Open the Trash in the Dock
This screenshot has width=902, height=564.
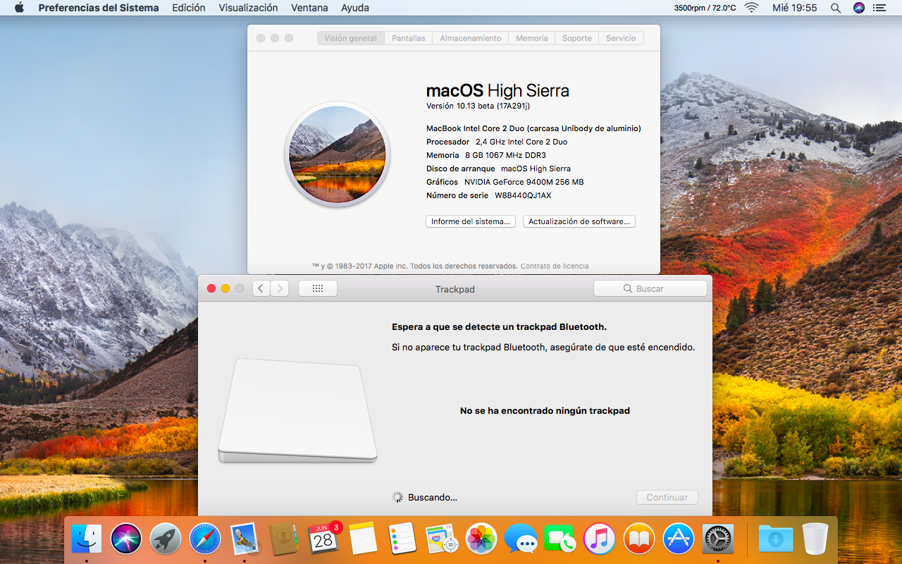[x=815, y=539]
